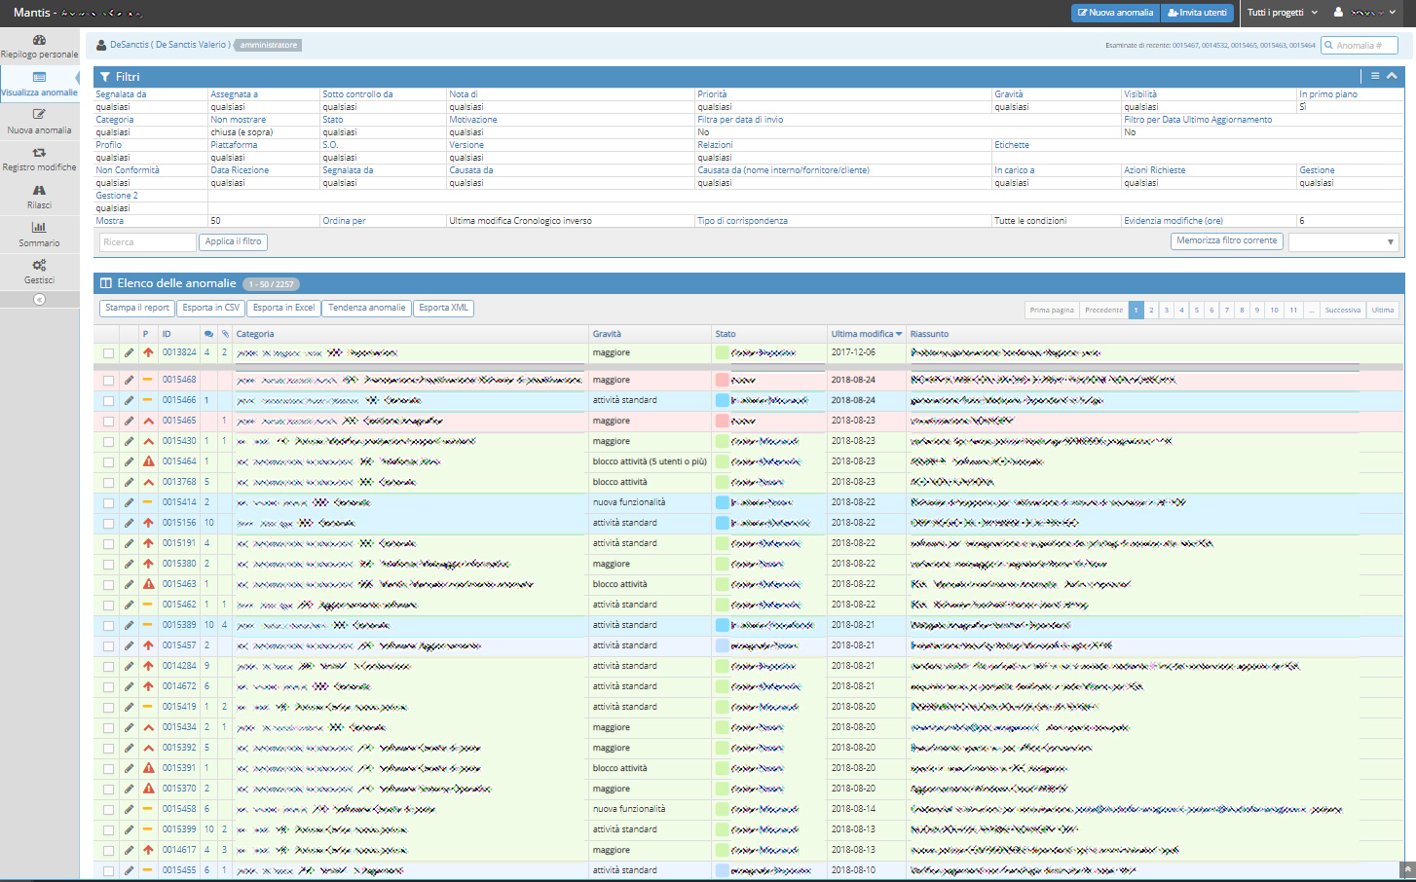The image size is (1416, 882).
Task: Click the user avatar icon near DeSanctis
Action: pos(102,45)
